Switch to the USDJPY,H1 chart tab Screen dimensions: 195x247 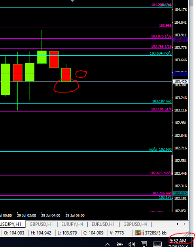[12, 224]
